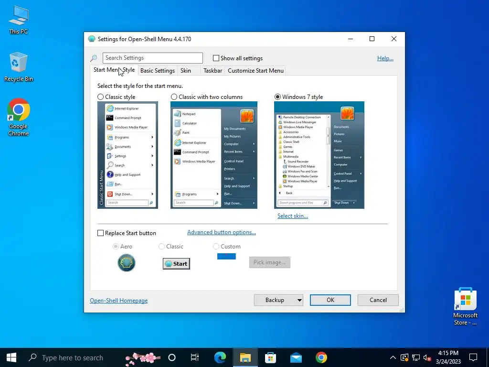Switch to Basic Settings tab
489x367 pixels.
(x=158, y=71)
